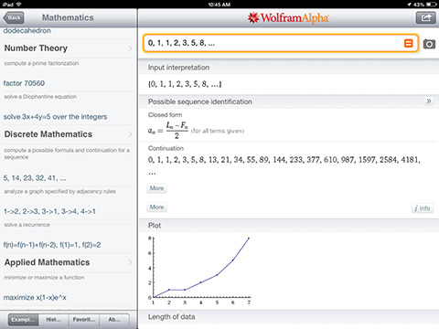
Task: Tap 'analyze a graph specified by adjacency rules'
Action: tap(59, 192)
